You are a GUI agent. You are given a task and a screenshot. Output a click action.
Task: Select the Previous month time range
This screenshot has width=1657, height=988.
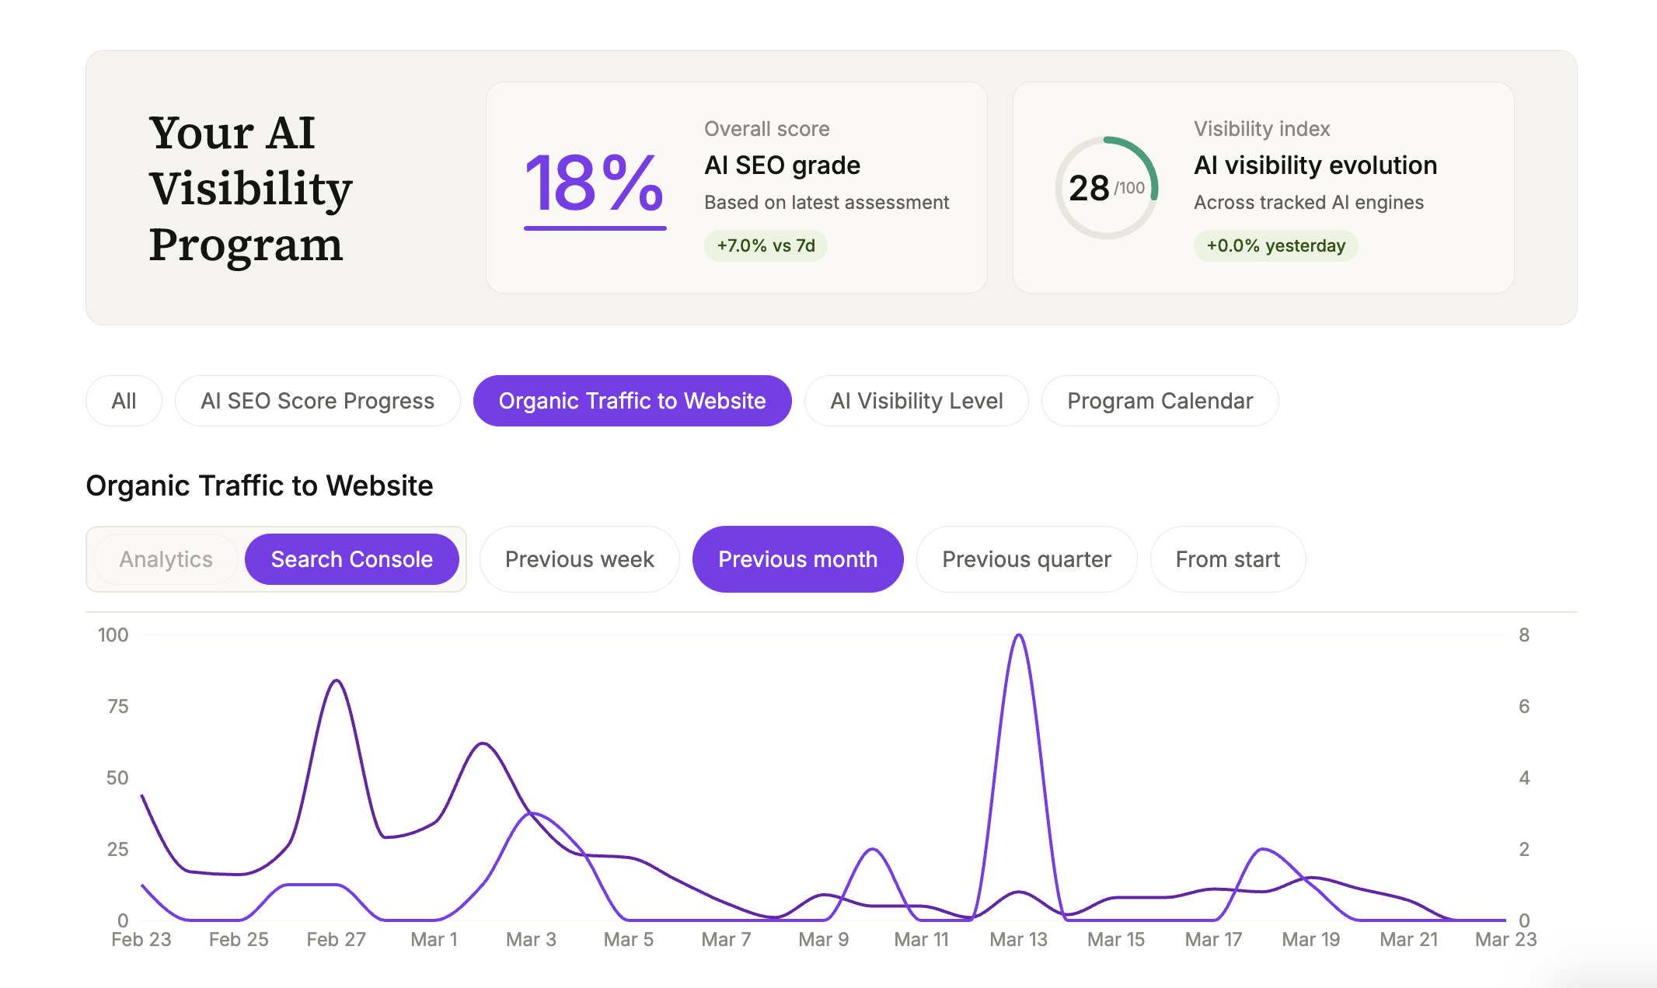pos(797,558)
